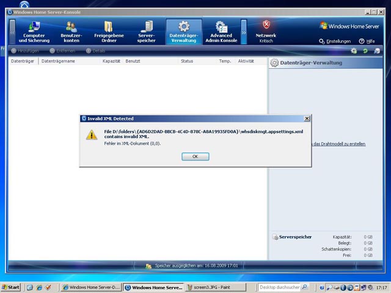Viewport: 391px width, 293px height.
Task: Open the Windows Start menu
Action: point(10,288)
